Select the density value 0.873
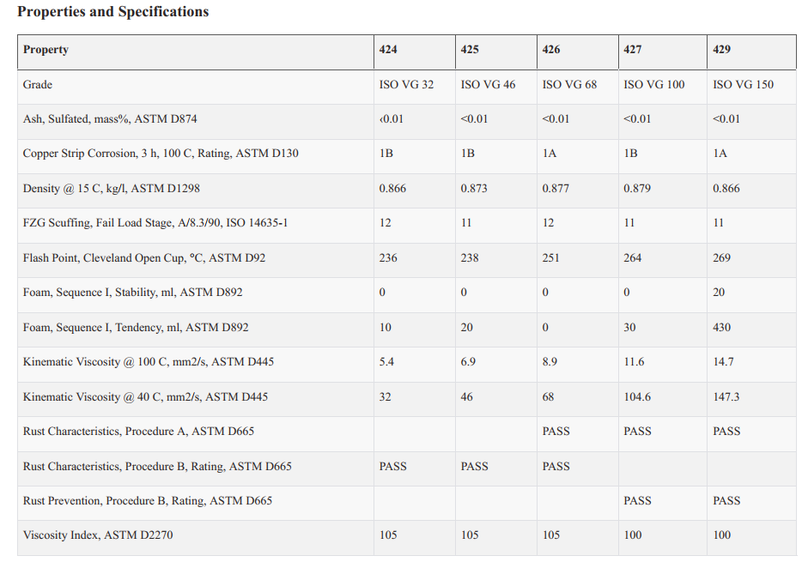 [475, 189]
